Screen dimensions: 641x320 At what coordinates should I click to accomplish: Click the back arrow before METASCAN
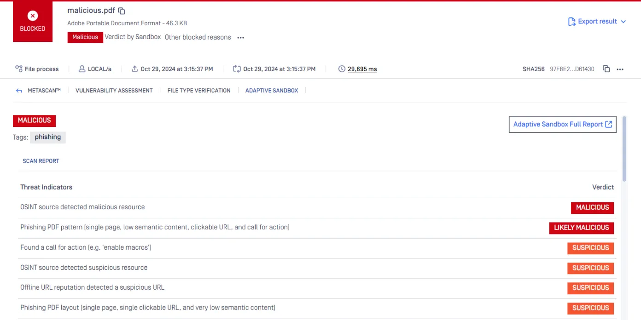click(19, 91)
